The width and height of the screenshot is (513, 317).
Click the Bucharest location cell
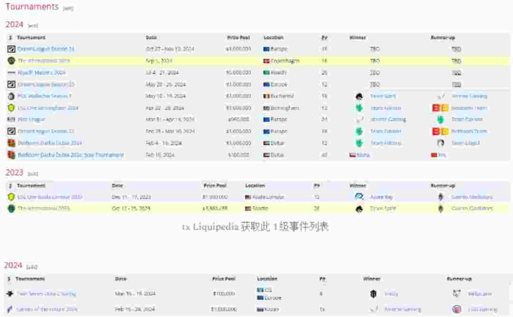278,96
